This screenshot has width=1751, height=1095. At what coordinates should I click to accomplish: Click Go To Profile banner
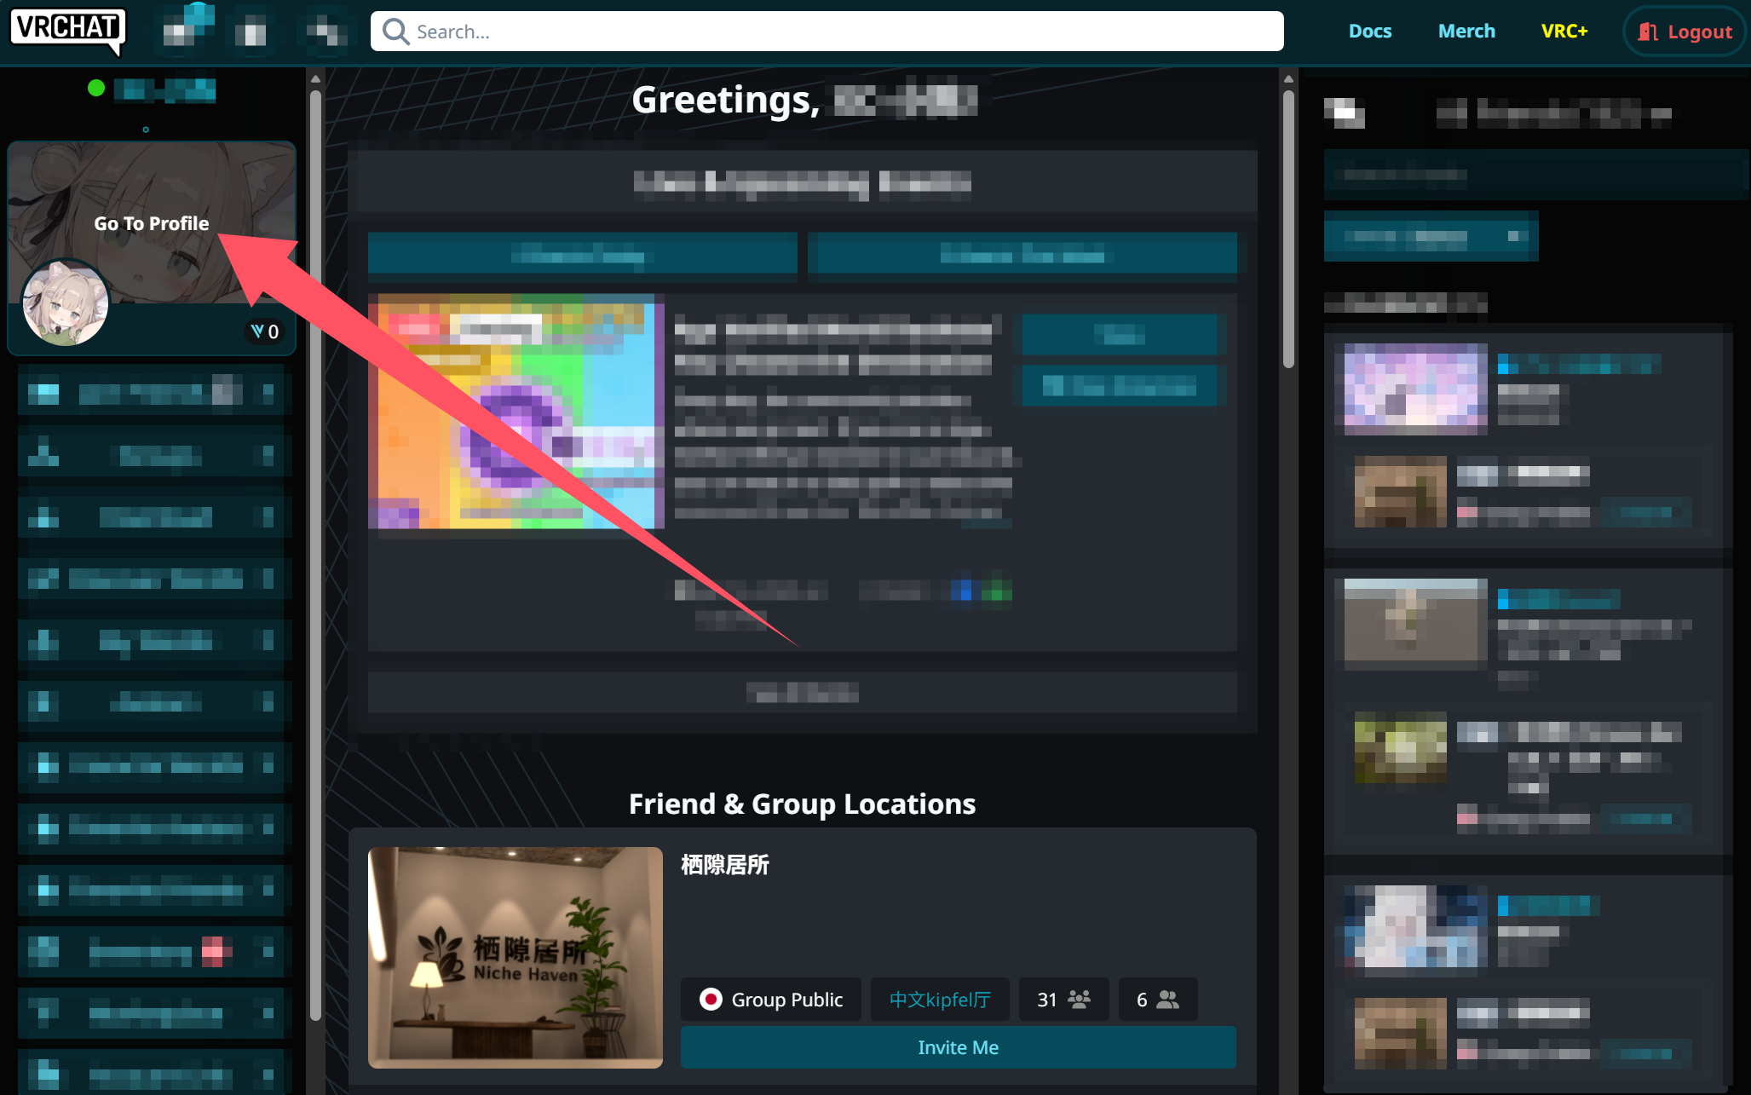coord(152,223)
